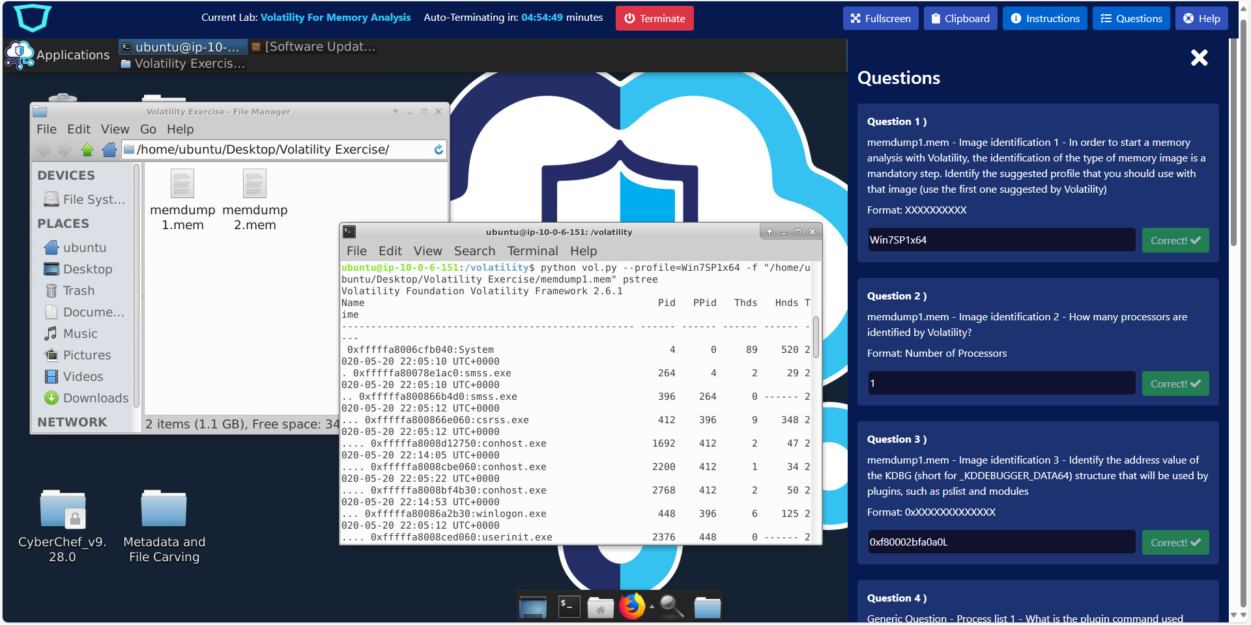Image resolution: width=1251 pixels, height=625 pixels.
Task: Launch Firefox from the bottom taskbar
Action: click(631, 605)
